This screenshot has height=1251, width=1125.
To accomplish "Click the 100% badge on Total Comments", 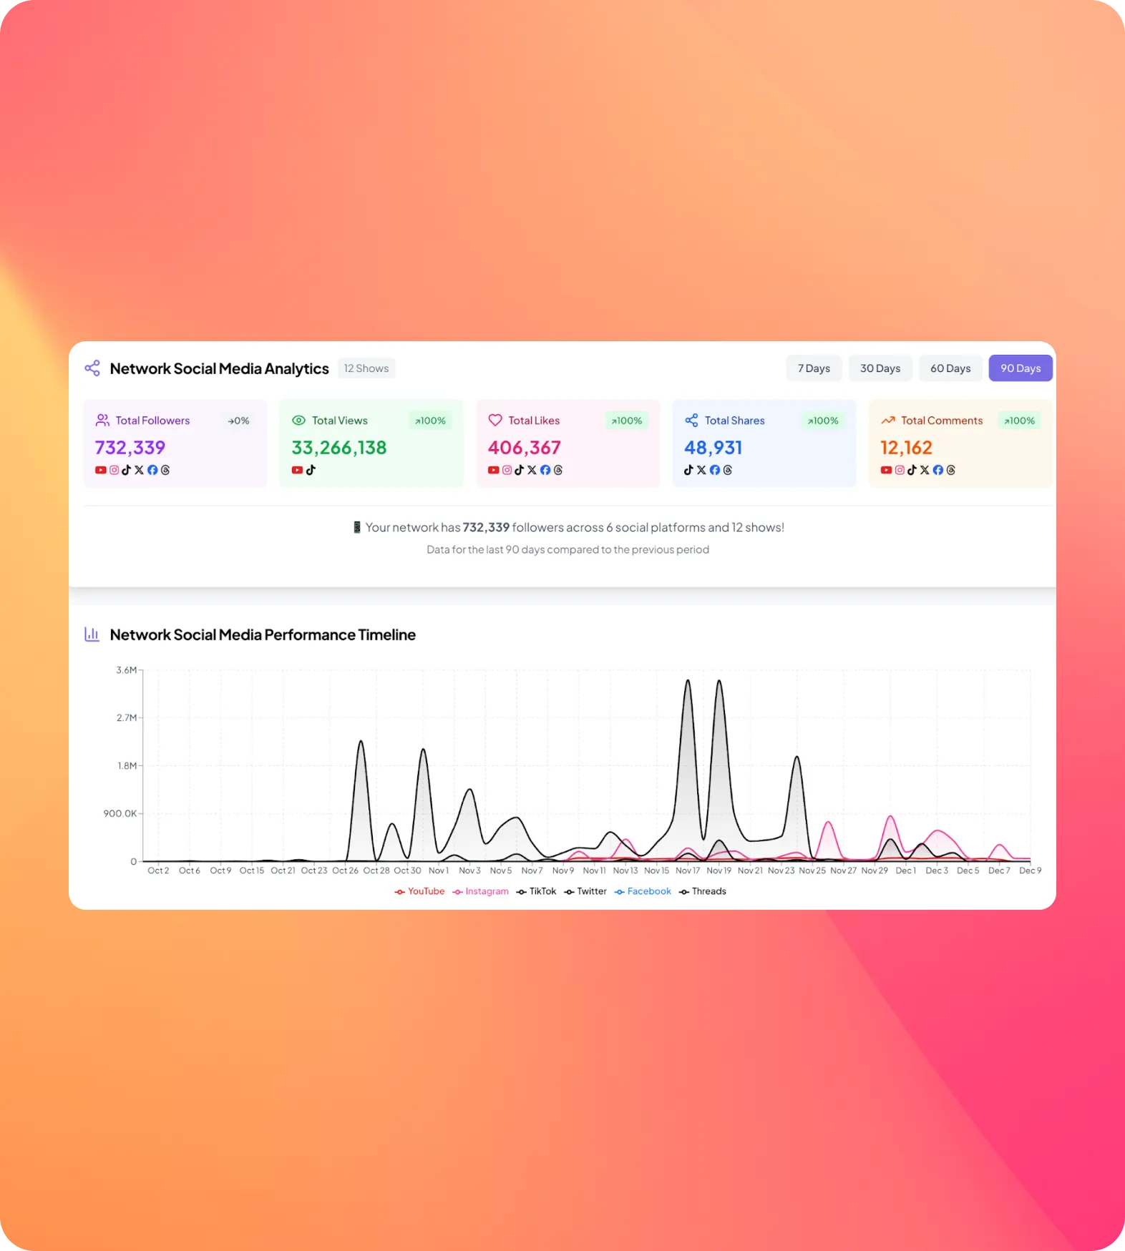I will click(x=1020, y=421).
